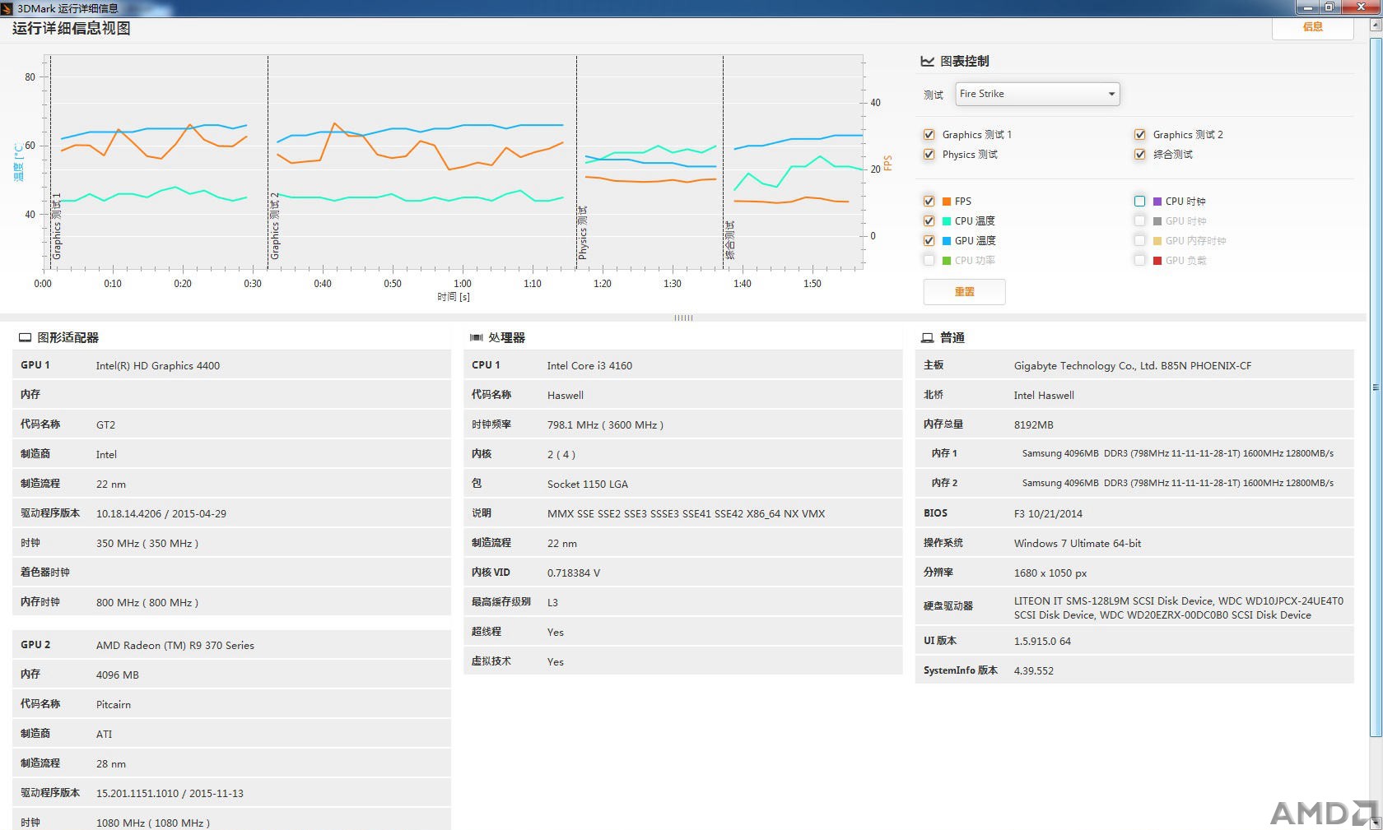Screen dimensions: 1383x830
Task: Click the teal CPU 温度 color swatch
Action: point(947,221)
